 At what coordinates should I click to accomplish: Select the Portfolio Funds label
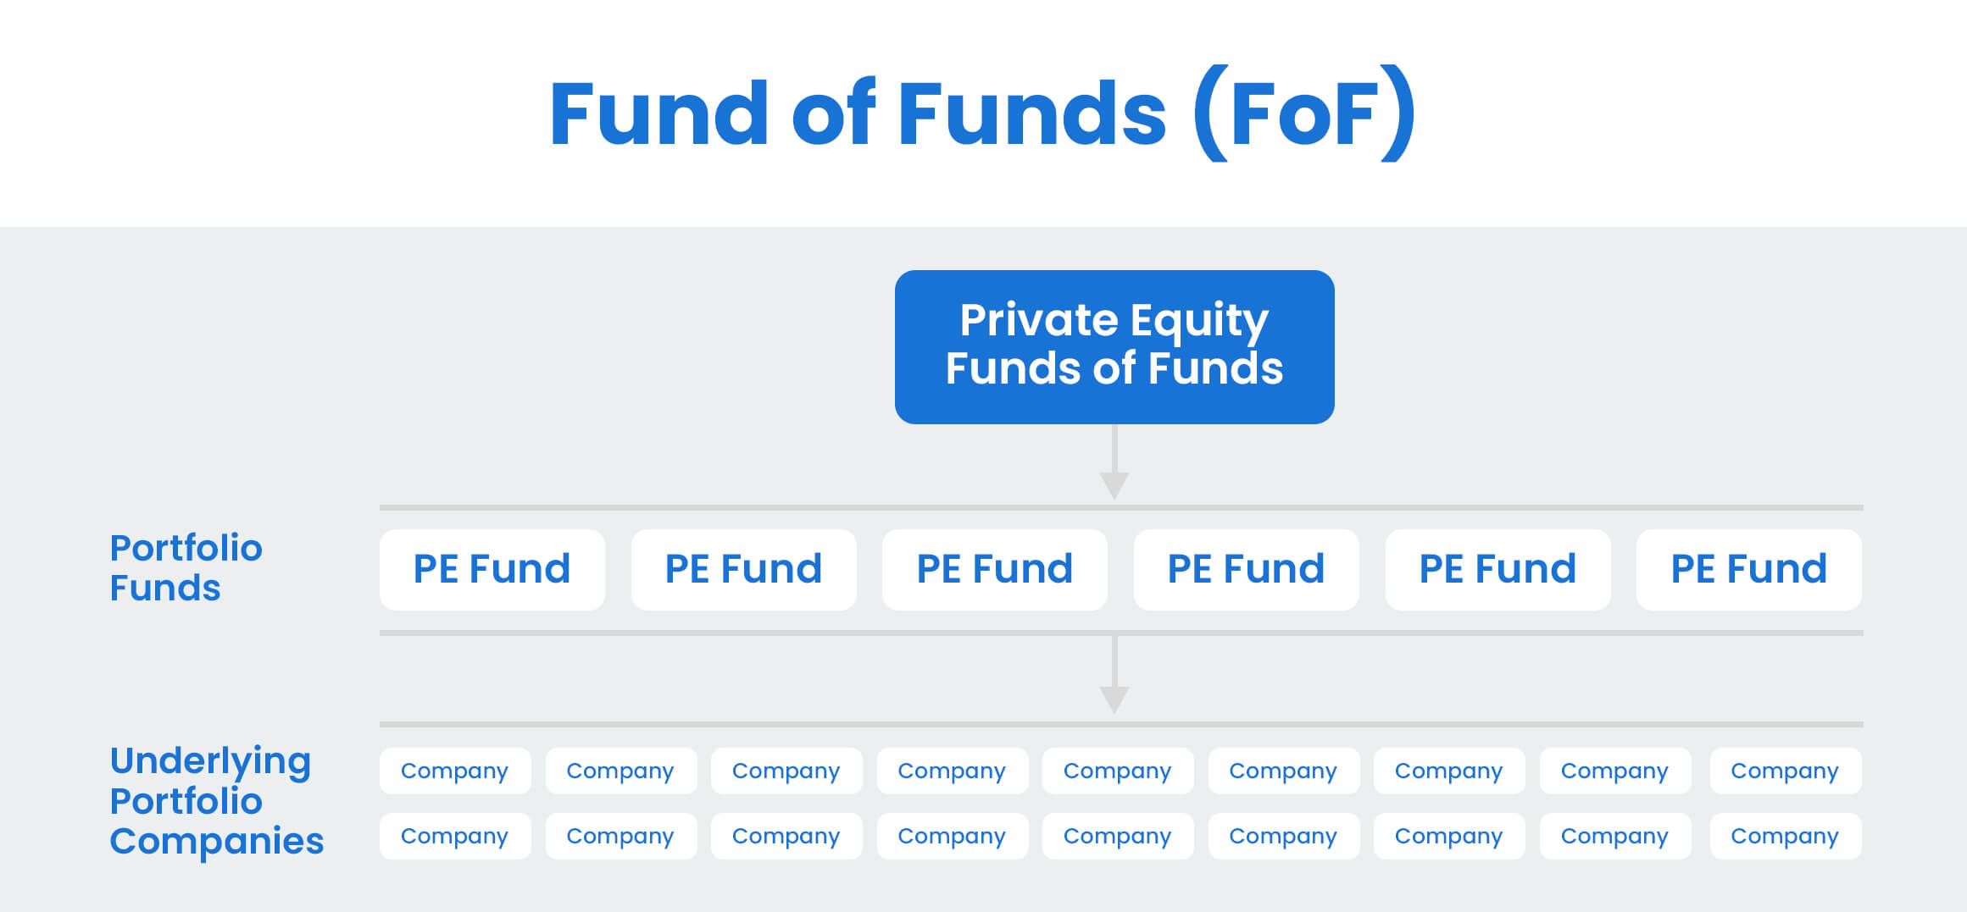click(x=186, y=567)
